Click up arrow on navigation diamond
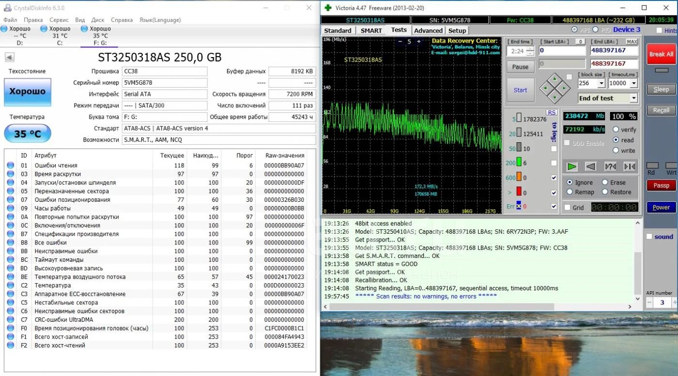 click(x=555, y=79)
